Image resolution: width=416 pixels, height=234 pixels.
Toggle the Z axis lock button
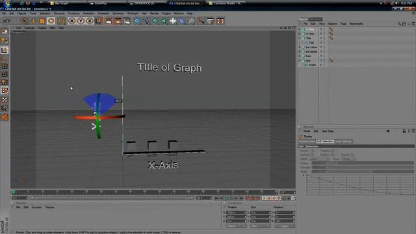tap(90, 21)
